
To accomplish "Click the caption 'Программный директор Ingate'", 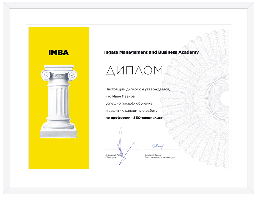I will 160,157.
